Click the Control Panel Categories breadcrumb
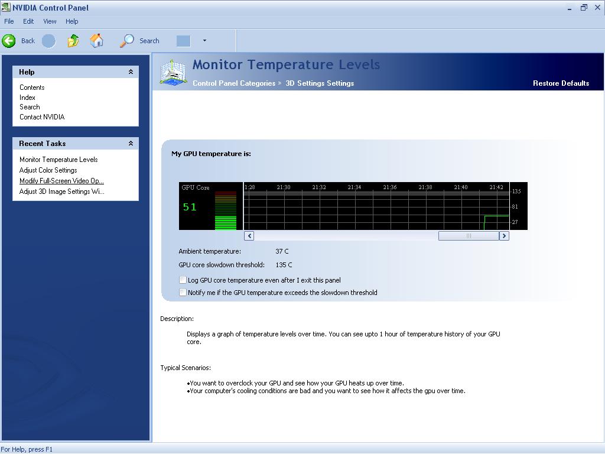Image resolution: width=605 pixels, height=454 pixels. coord(234,83)
